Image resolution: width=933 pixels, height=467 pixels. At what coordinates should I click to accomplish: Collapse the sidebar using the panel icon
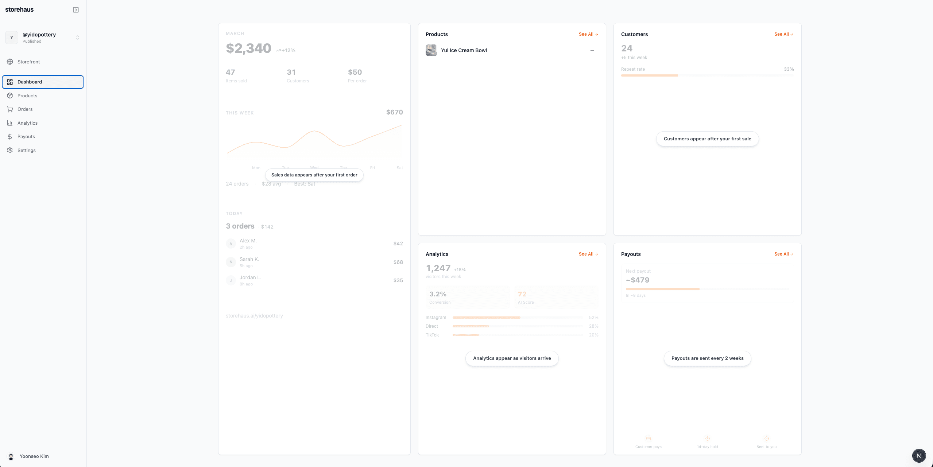coord(76,9)
